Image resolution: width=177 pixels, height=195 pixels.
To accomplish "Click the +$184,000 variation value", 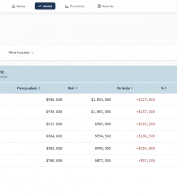I will [146, 148].
